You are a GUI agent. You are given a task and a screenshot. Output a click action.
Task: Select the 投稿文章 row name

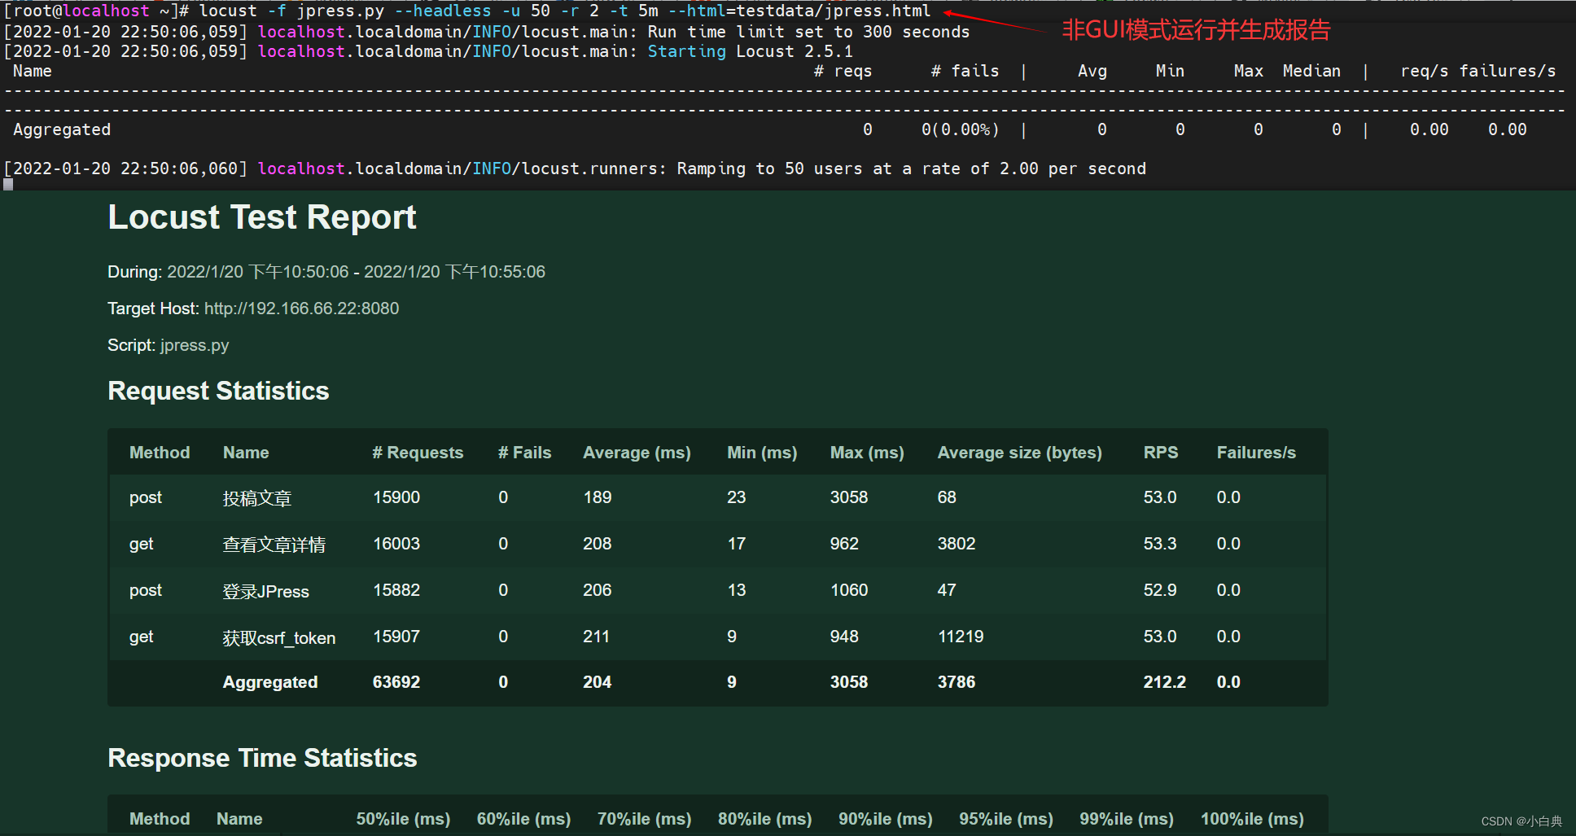[257, 498]
